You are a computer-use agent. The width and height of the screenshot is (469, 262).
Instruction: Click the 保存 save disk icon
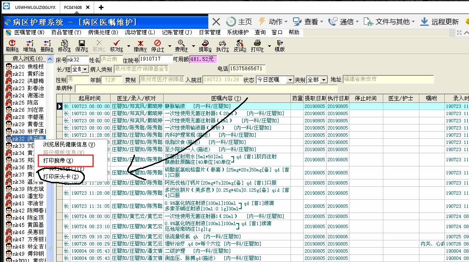pos(82,46)
